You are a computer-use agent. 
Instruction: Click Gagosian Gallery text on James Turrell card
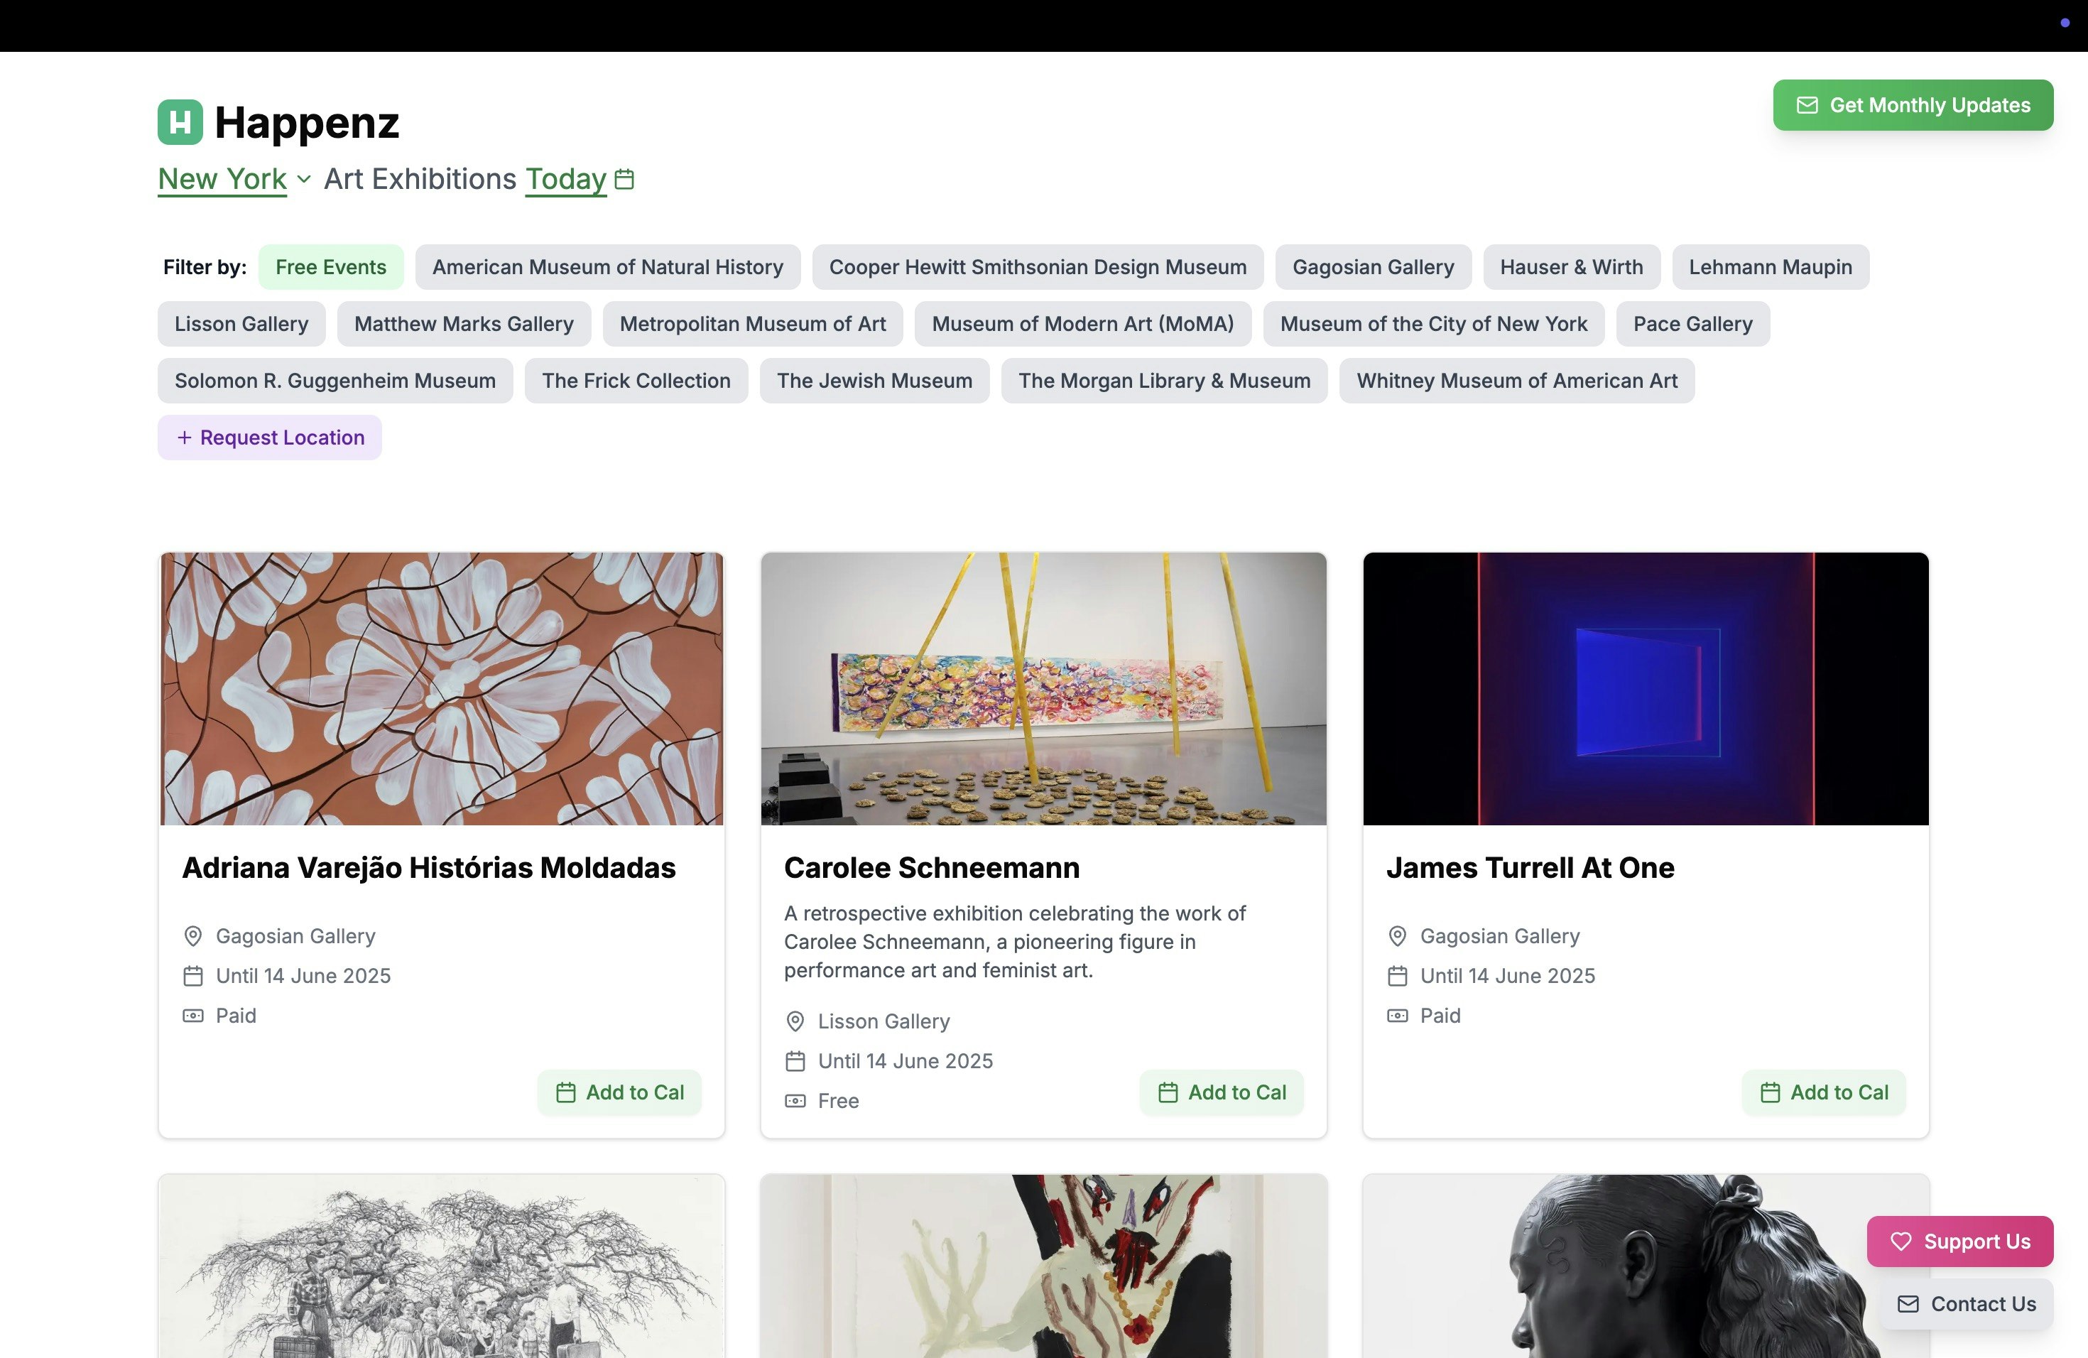pyautogui.click(x=1499, y=936)
